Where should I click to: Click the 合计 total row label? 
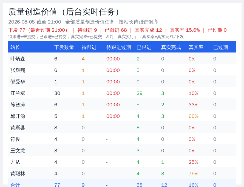[15, 185]
